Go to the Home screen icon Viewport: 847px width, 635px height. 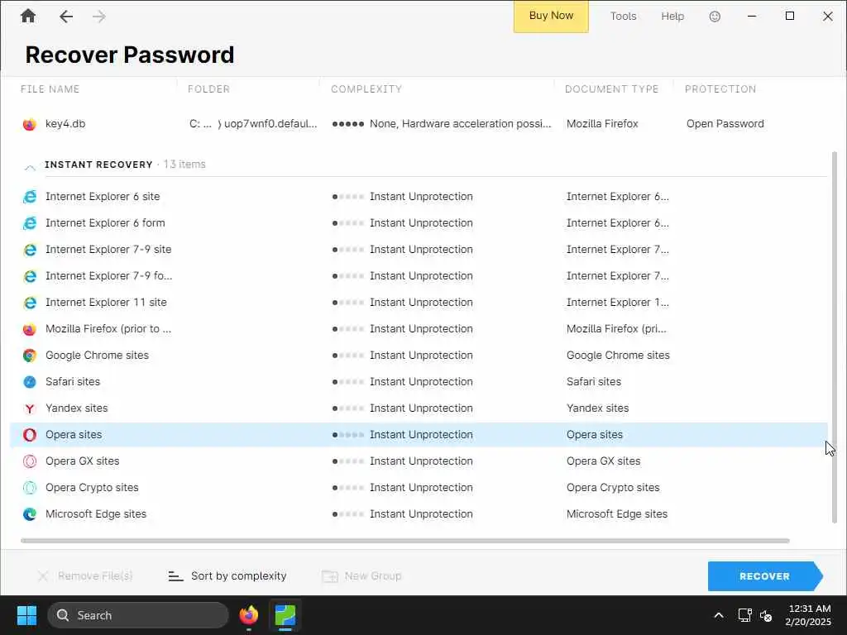[28, 17]
